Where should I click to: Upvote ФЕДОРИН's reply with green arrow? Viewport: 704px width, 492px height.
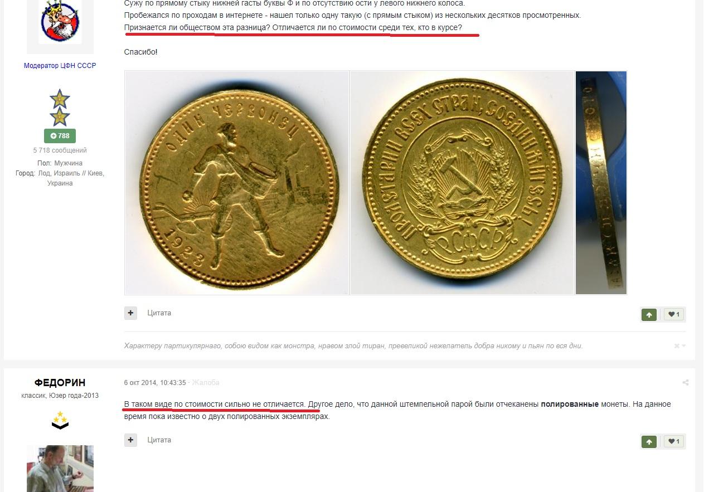[649, 442]
